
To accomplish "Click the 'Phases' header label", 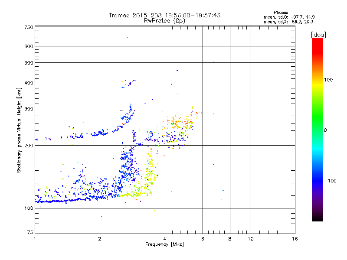I will (x=281, y=13).
